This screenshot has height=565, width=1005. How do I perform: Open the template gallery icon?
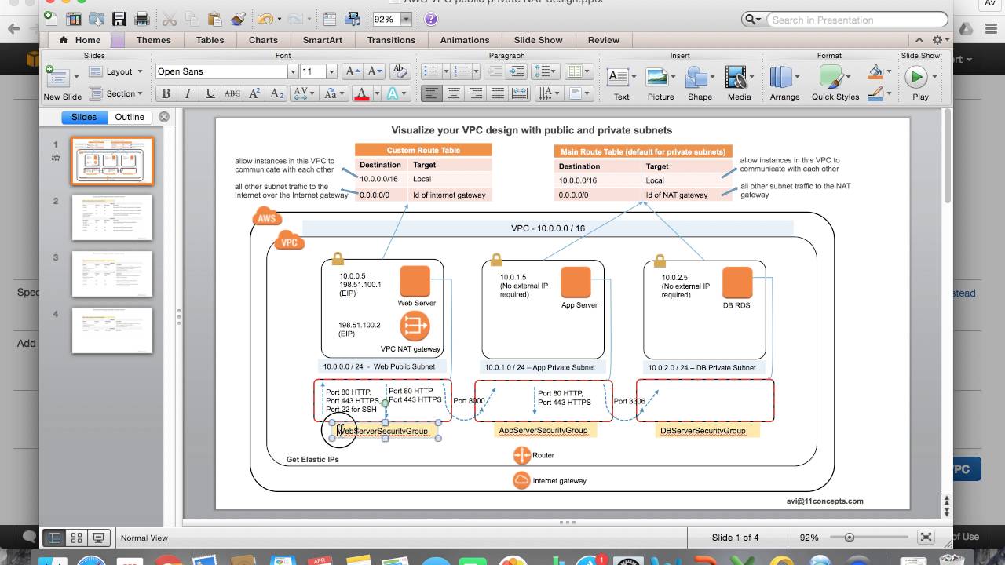[75, 18]
